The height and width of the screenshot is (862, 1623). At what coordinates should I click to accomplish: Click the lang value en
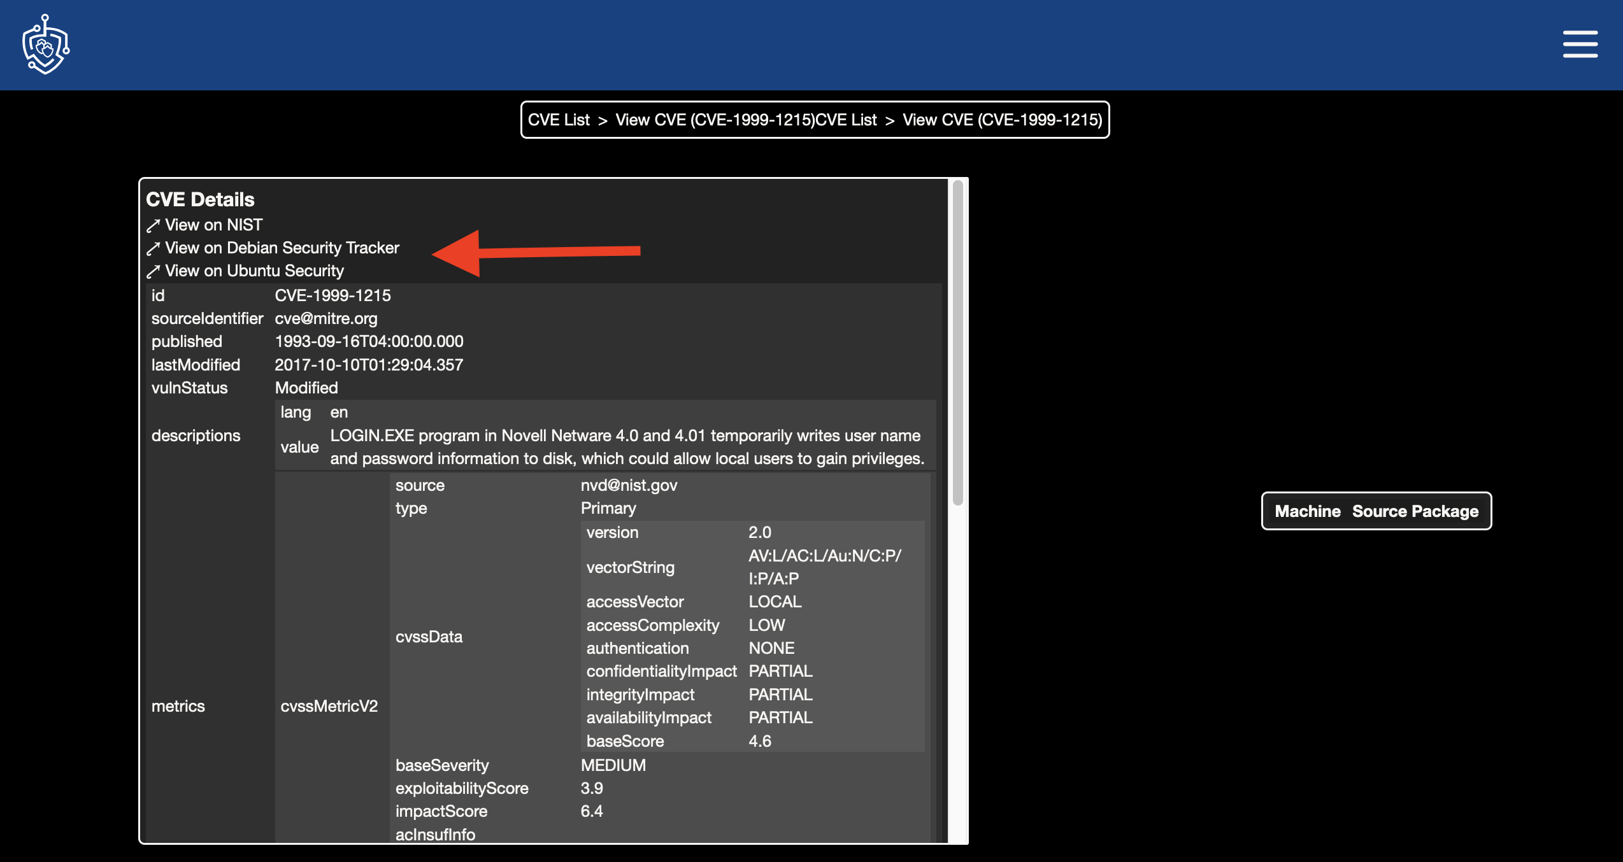click(339, 412)
